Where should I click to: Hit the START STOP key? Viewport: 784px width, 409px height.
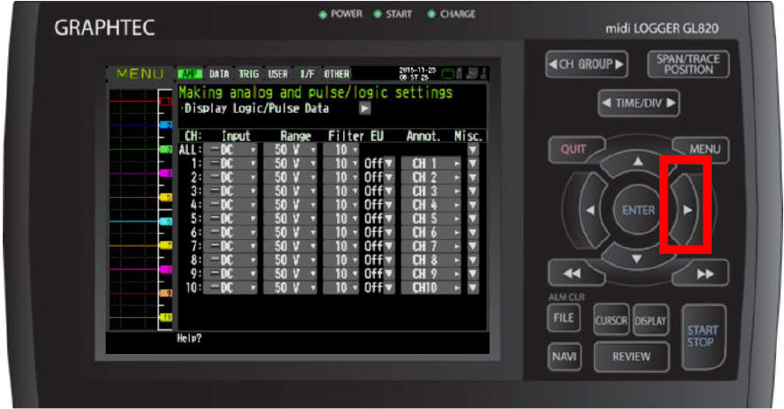click(x=703, y=336)
